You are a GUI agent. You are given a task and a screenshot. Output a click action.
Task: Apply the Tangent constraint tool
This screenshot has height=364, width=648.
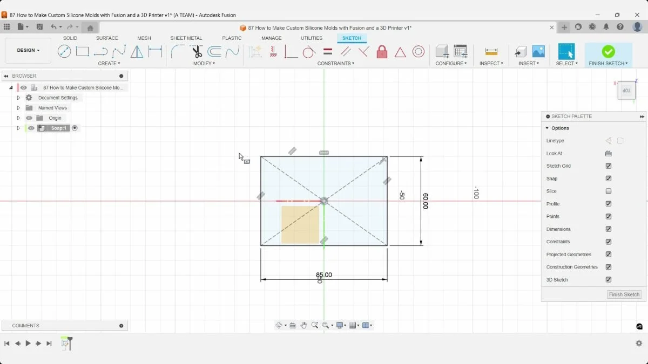309,51
